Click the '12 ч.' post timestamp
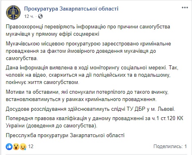 point(29,16)
